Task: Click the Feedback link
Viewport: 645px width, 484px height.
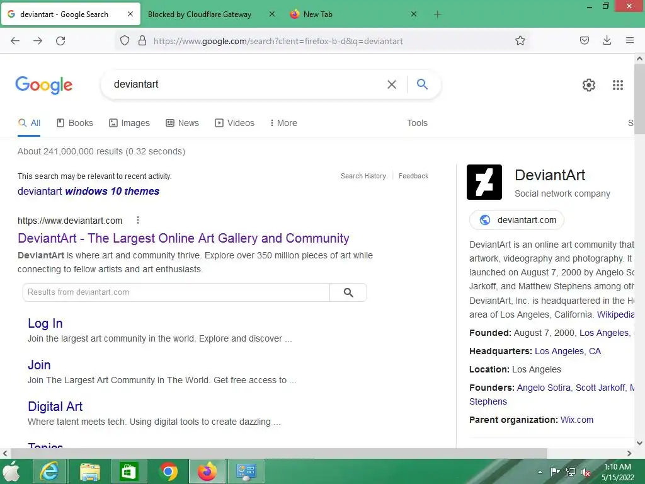Action: [413, 176]
